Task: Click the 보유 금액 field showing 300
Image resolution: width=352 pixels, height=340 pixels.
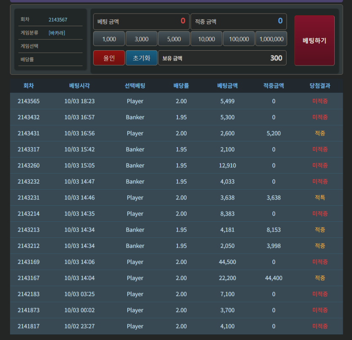Action: pyautogui.click(x=222, y=58)
